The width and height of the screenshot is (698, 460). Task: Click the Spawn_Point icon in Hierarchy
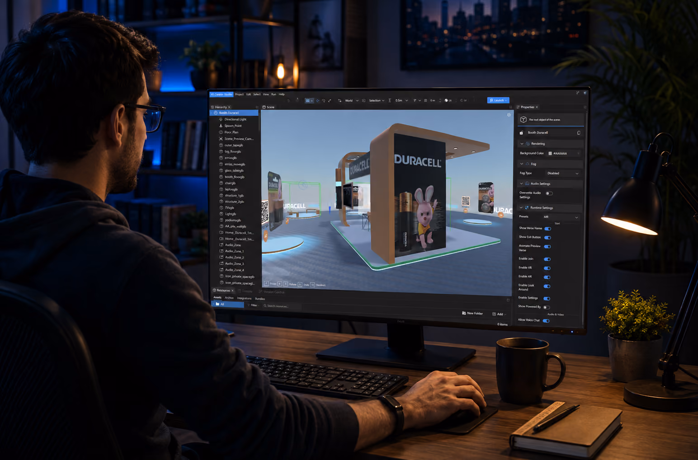tap(221, 126)
